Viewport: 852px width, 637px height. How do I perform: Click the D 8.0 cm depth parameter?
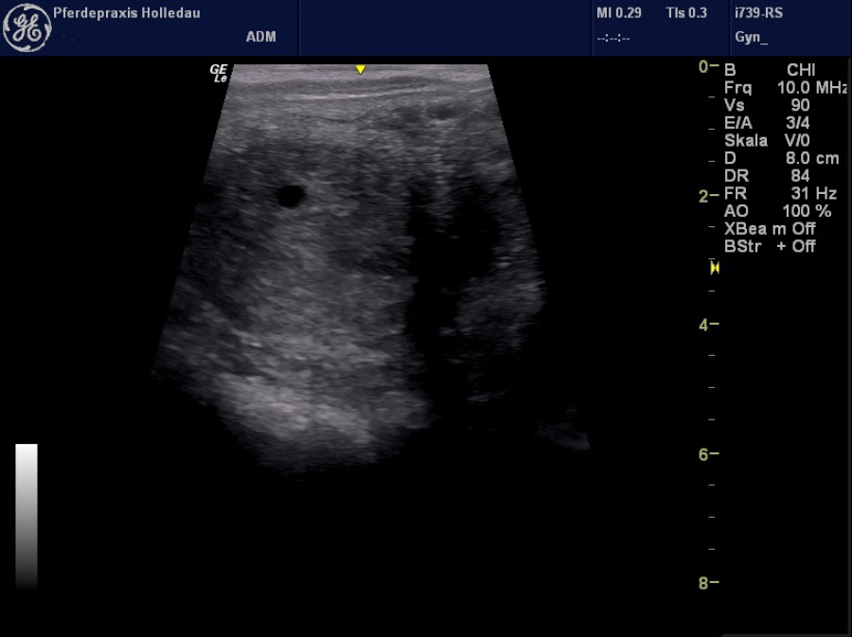tap(781, 158)
